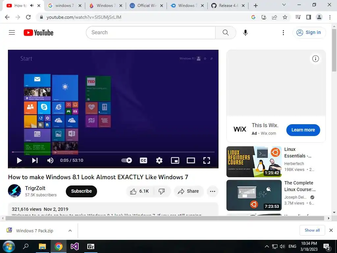Open Chrome three-dot menu

330,17
